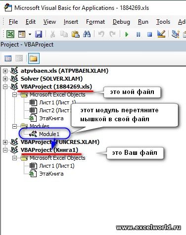Select Module1 in the tree
Image resolution: width=186 pixels, height=235 pixels.
(49, 134)
